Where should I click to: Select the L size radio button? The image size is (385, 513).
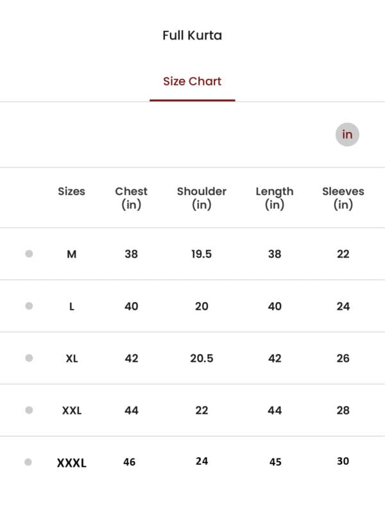29,306
